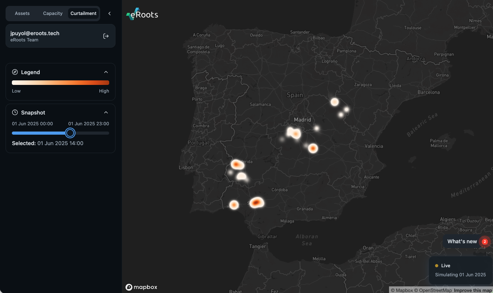Screen dimensions: 493x293
Task: Click the eRoots logo on the map
Action: coord(142,14)
